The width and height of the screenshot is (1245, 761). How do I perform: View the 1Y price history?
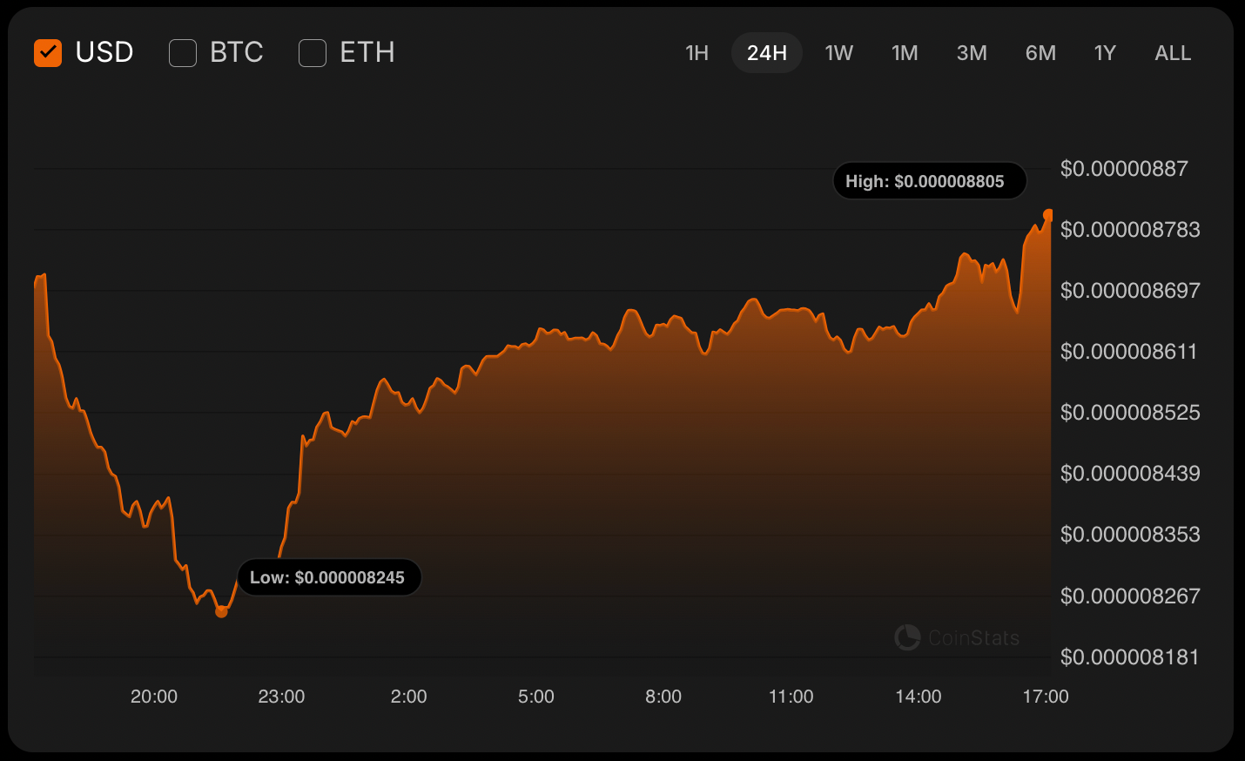coord(1105,52)
